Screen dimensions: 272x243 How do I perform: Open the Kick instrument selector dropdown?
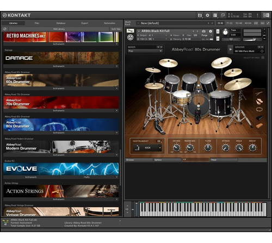(x=147, y=148)
